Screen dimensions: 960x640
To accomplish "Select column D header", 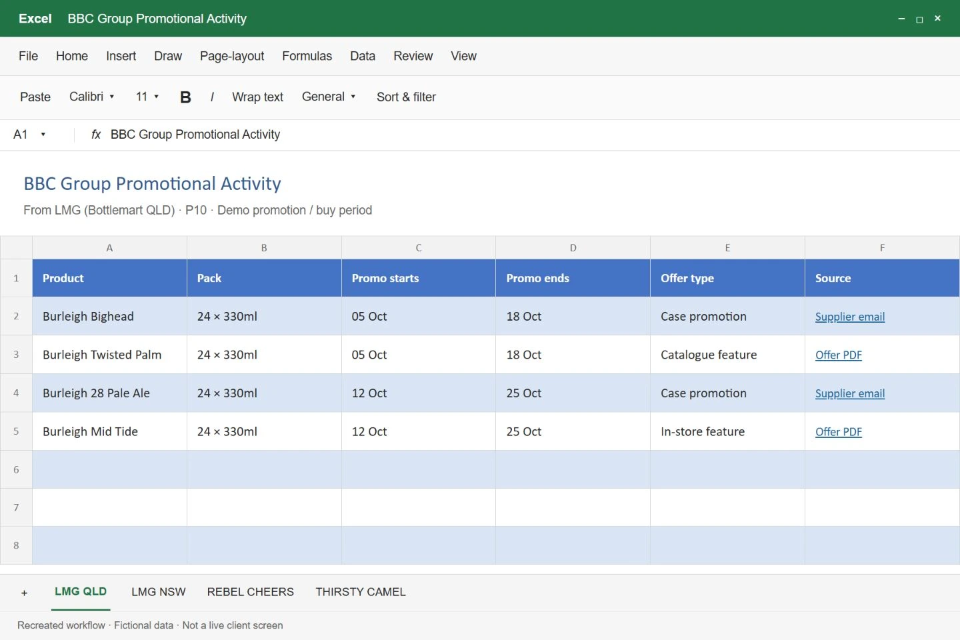I will tap(573, 247).
